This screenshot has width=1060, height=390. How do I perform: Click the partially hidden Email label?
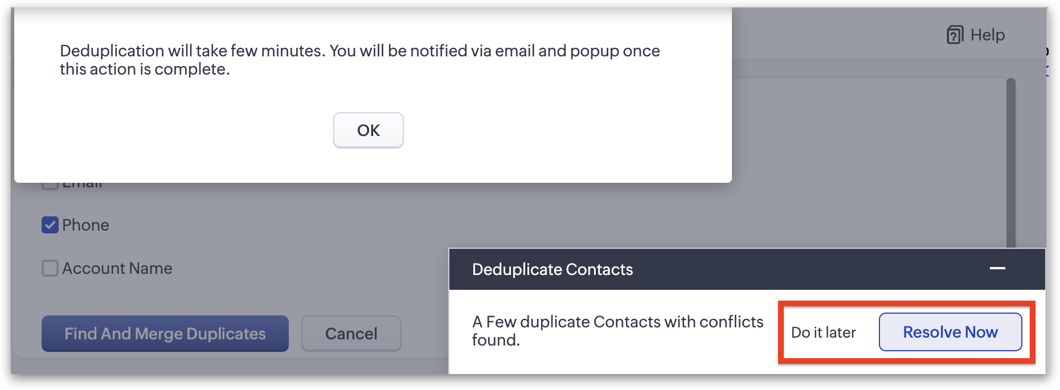[x=83, y=185]
